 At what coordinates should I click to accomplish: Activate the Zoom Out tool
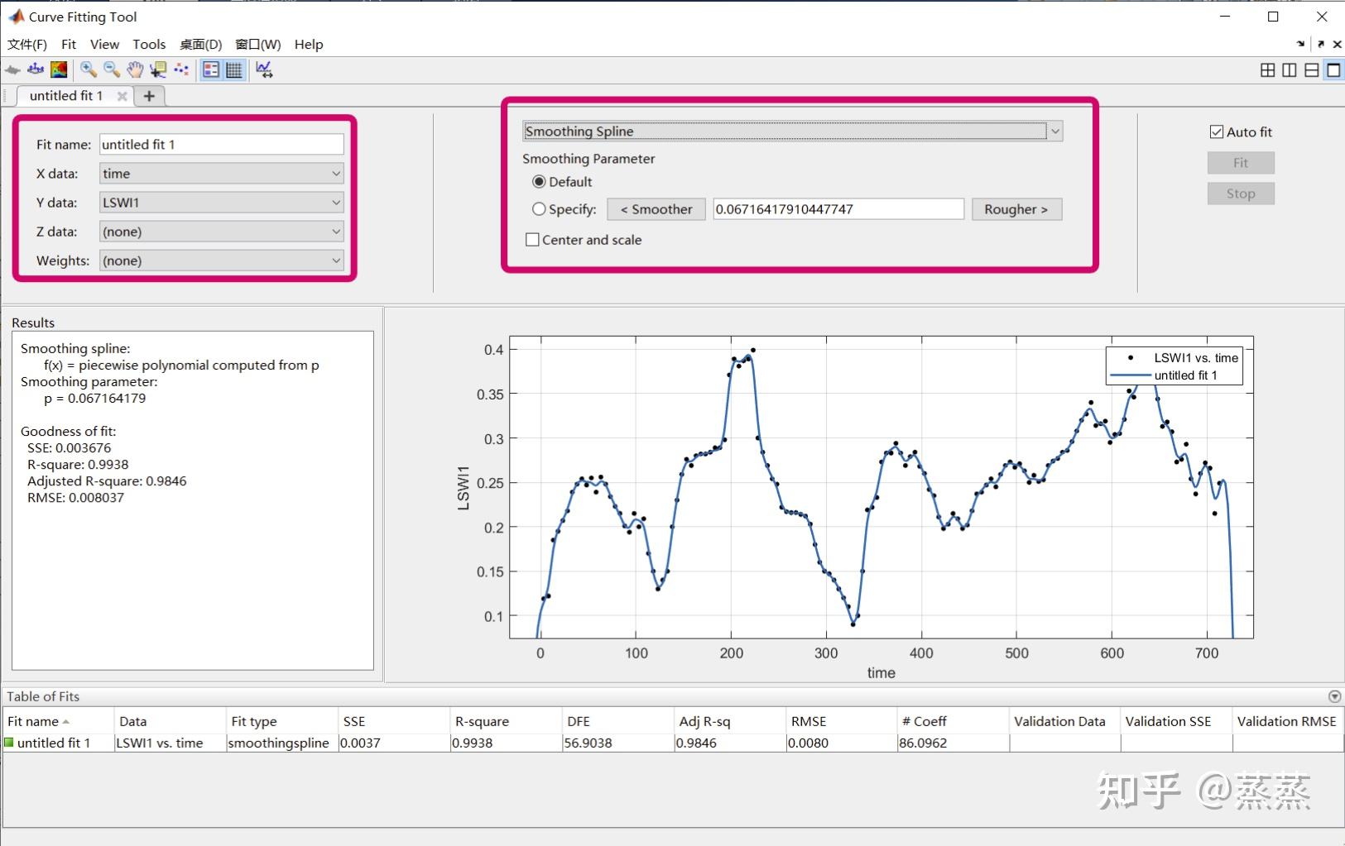click(111, 70)
